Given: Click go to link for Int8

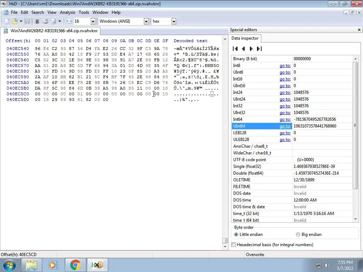Looking at the screenshot, I should pyautogui.click(x=285, y=66).
